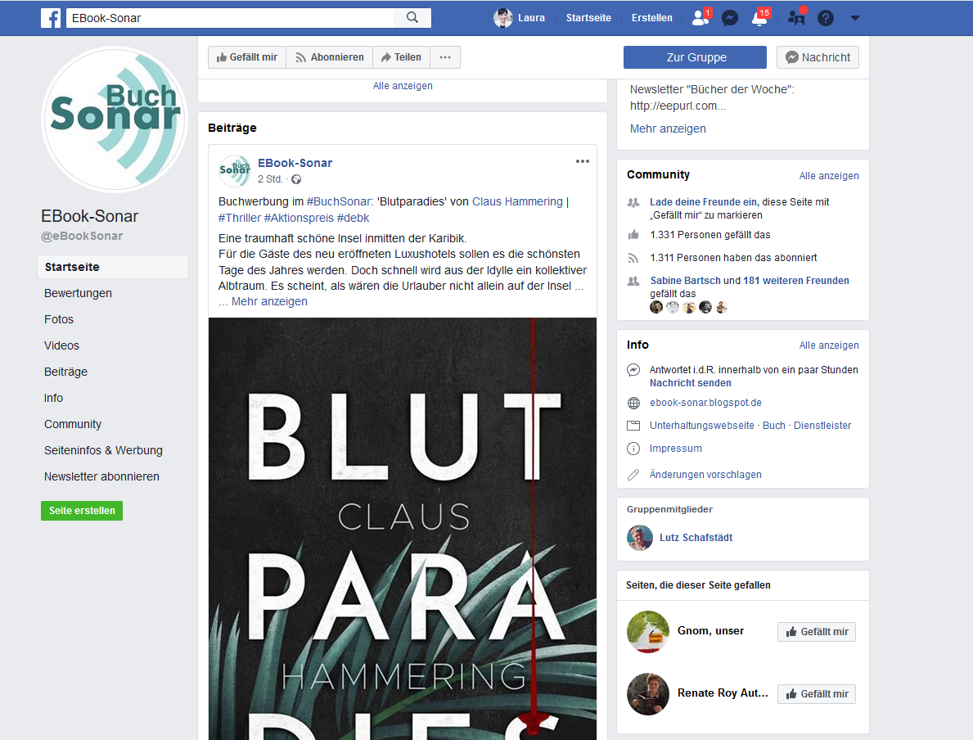This screenshot has height=740, width=973.
Task: Click the search magnifier button
Action: [x=412, y=18]
